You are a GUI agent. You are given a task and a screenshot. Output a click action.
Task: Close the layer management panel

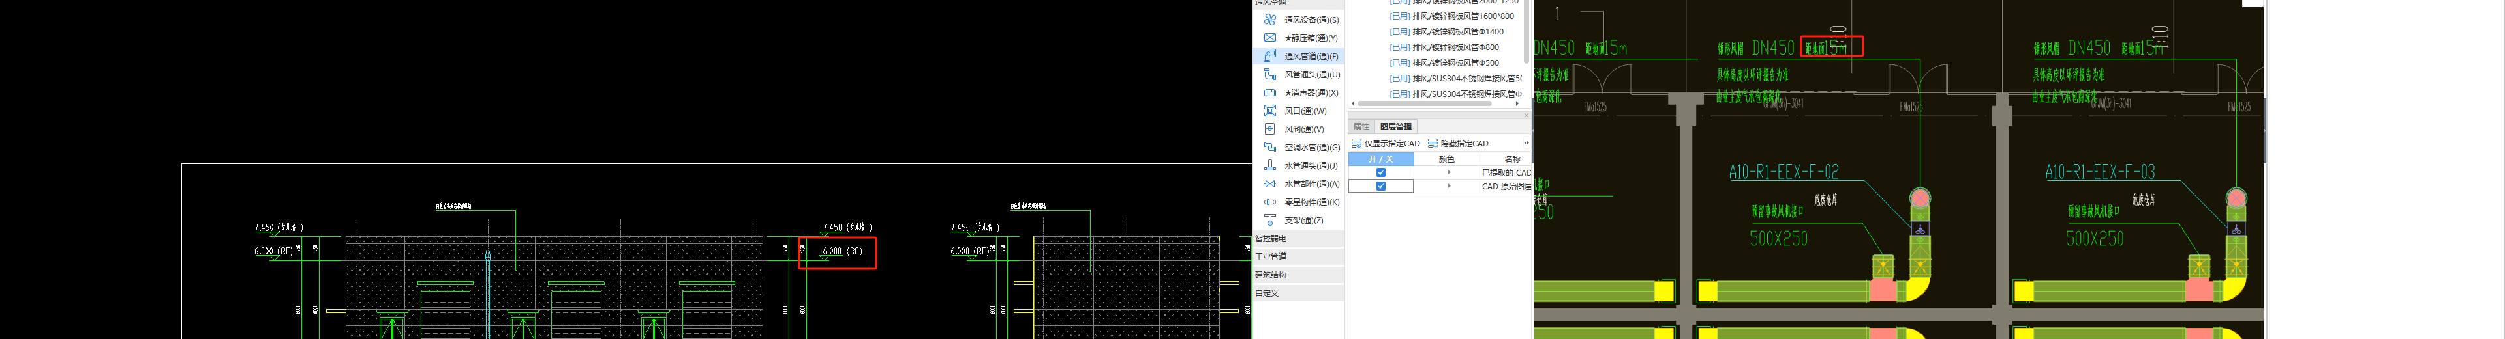(1526, 115)
